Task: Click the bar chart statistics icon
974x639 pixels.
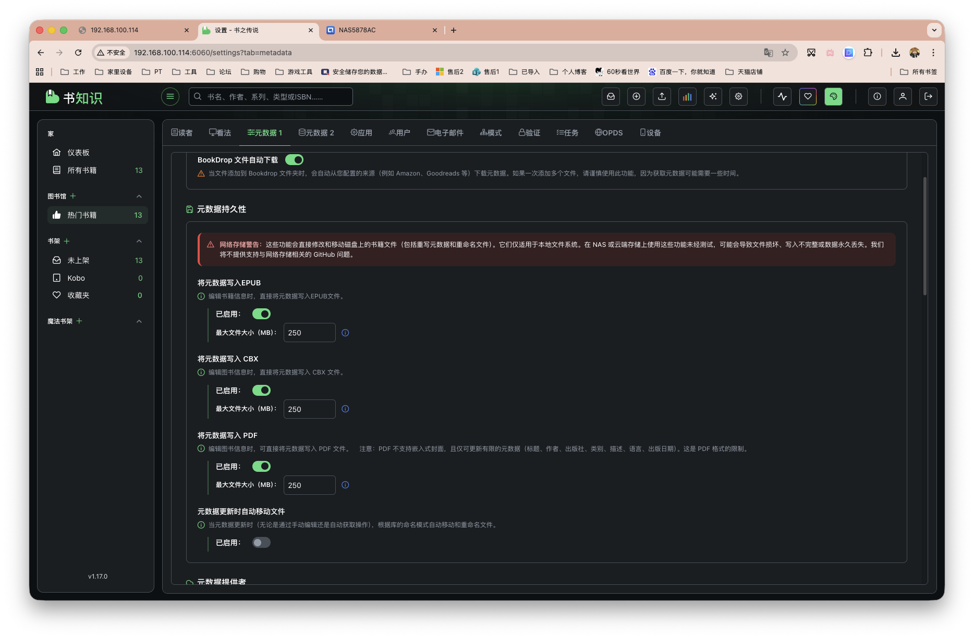Action: (x=687, y=96)
